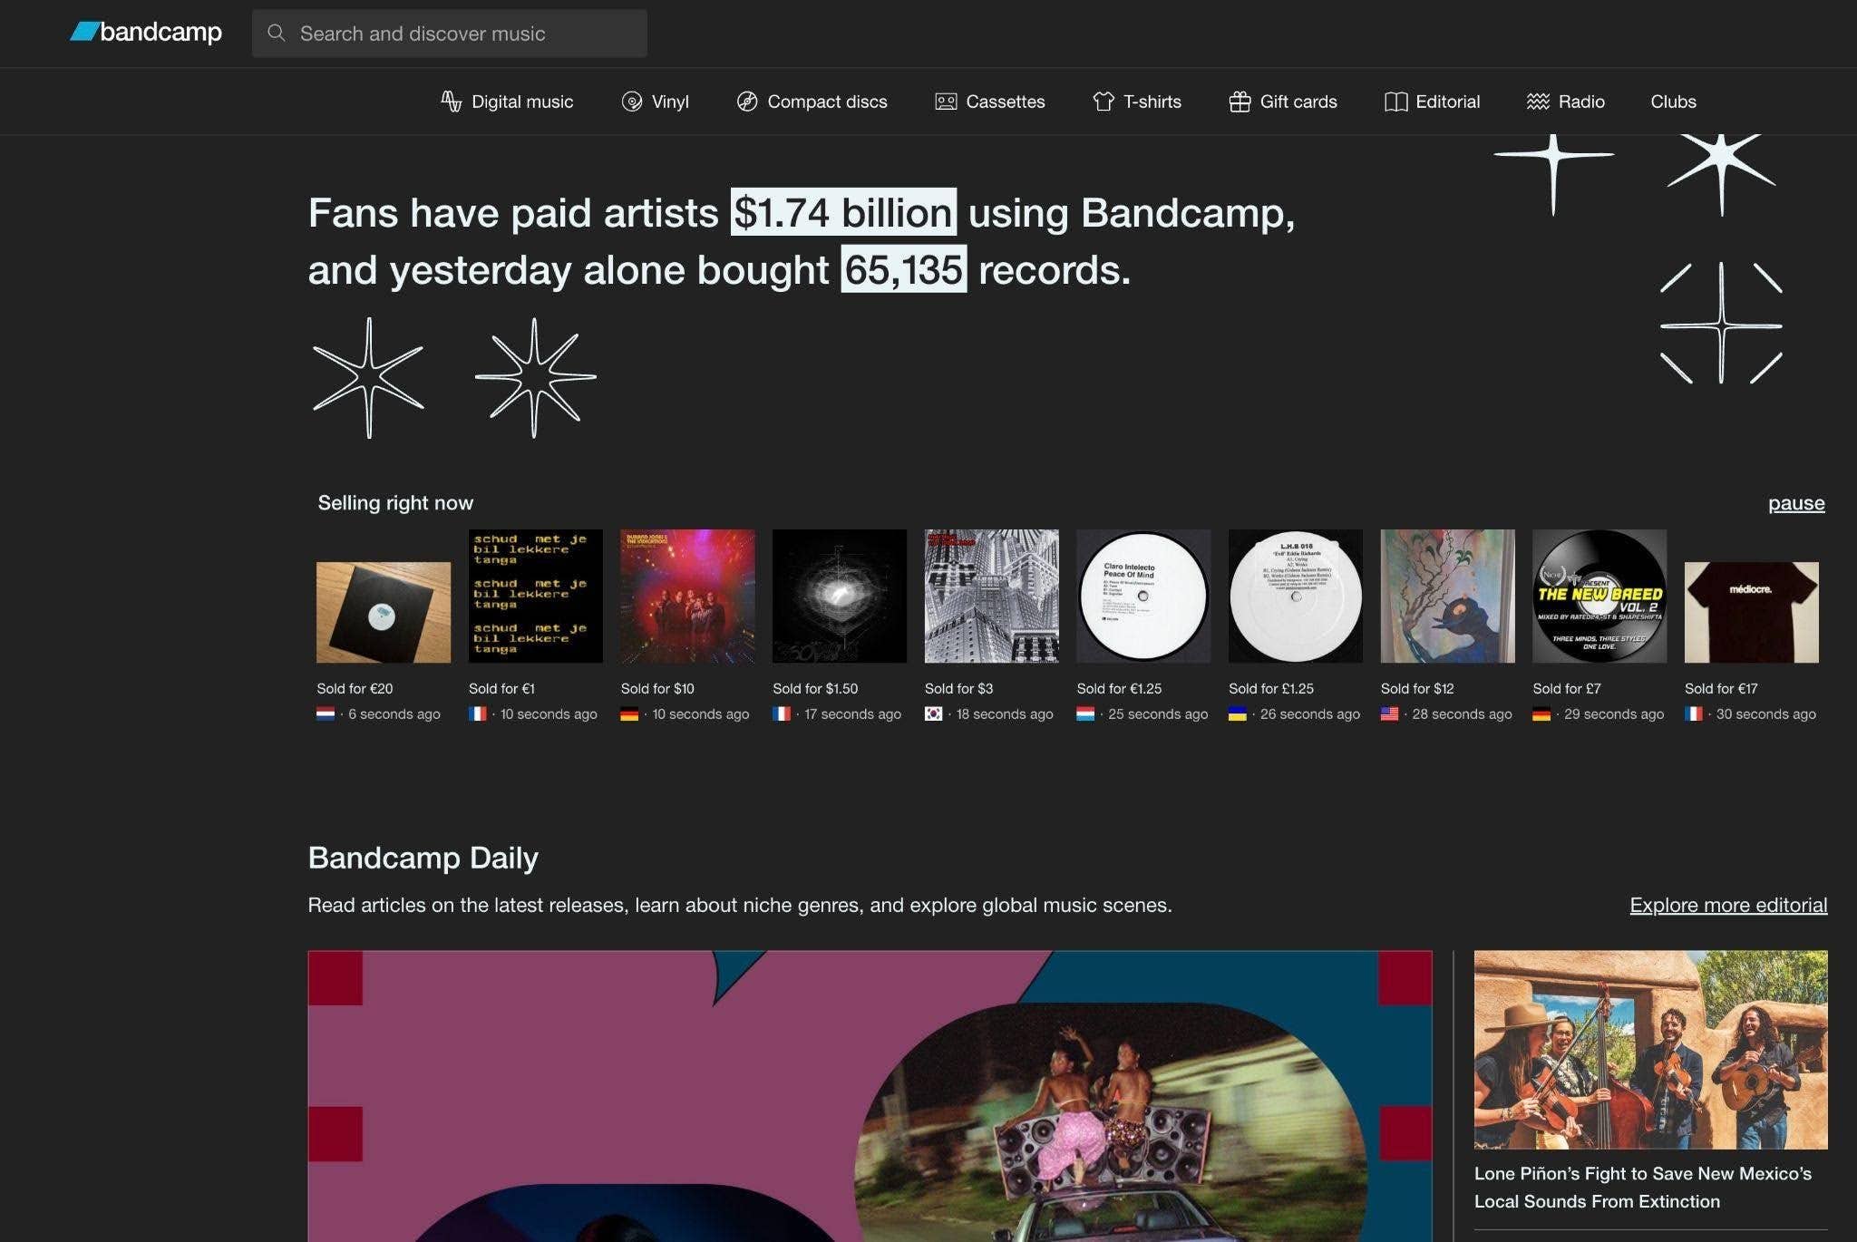This screenshot has width=1857, height=1242.
Task: Click the '6 seconds ago' timestamp
Action: click(394, 714)
